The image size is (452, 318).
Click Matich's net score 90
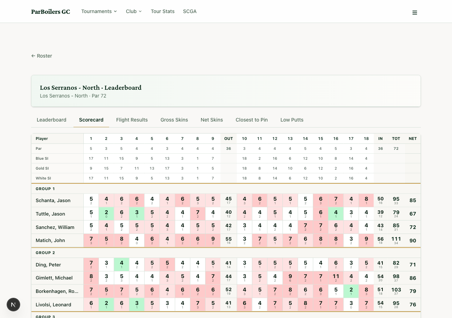413,240
